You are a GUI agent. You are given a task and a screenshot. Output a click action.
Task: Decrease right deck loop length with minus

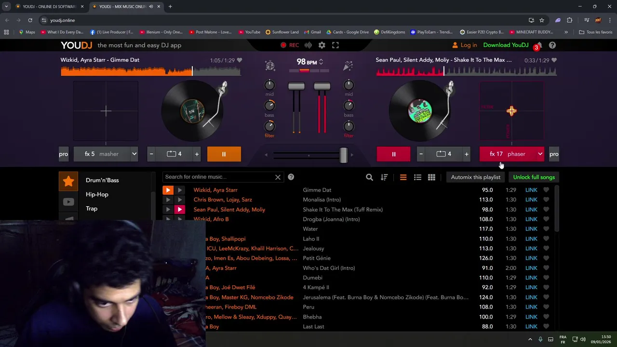[421, 154]
